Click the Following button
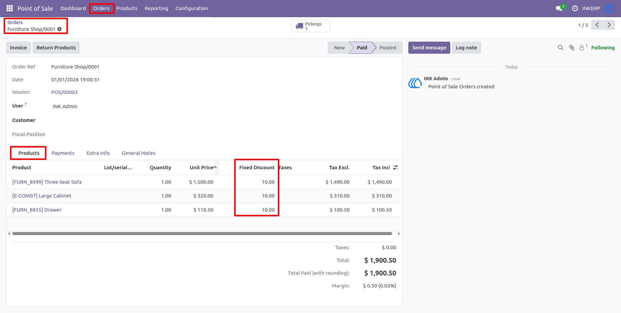This screenshot has width=621, height=313. pos(603,48)
